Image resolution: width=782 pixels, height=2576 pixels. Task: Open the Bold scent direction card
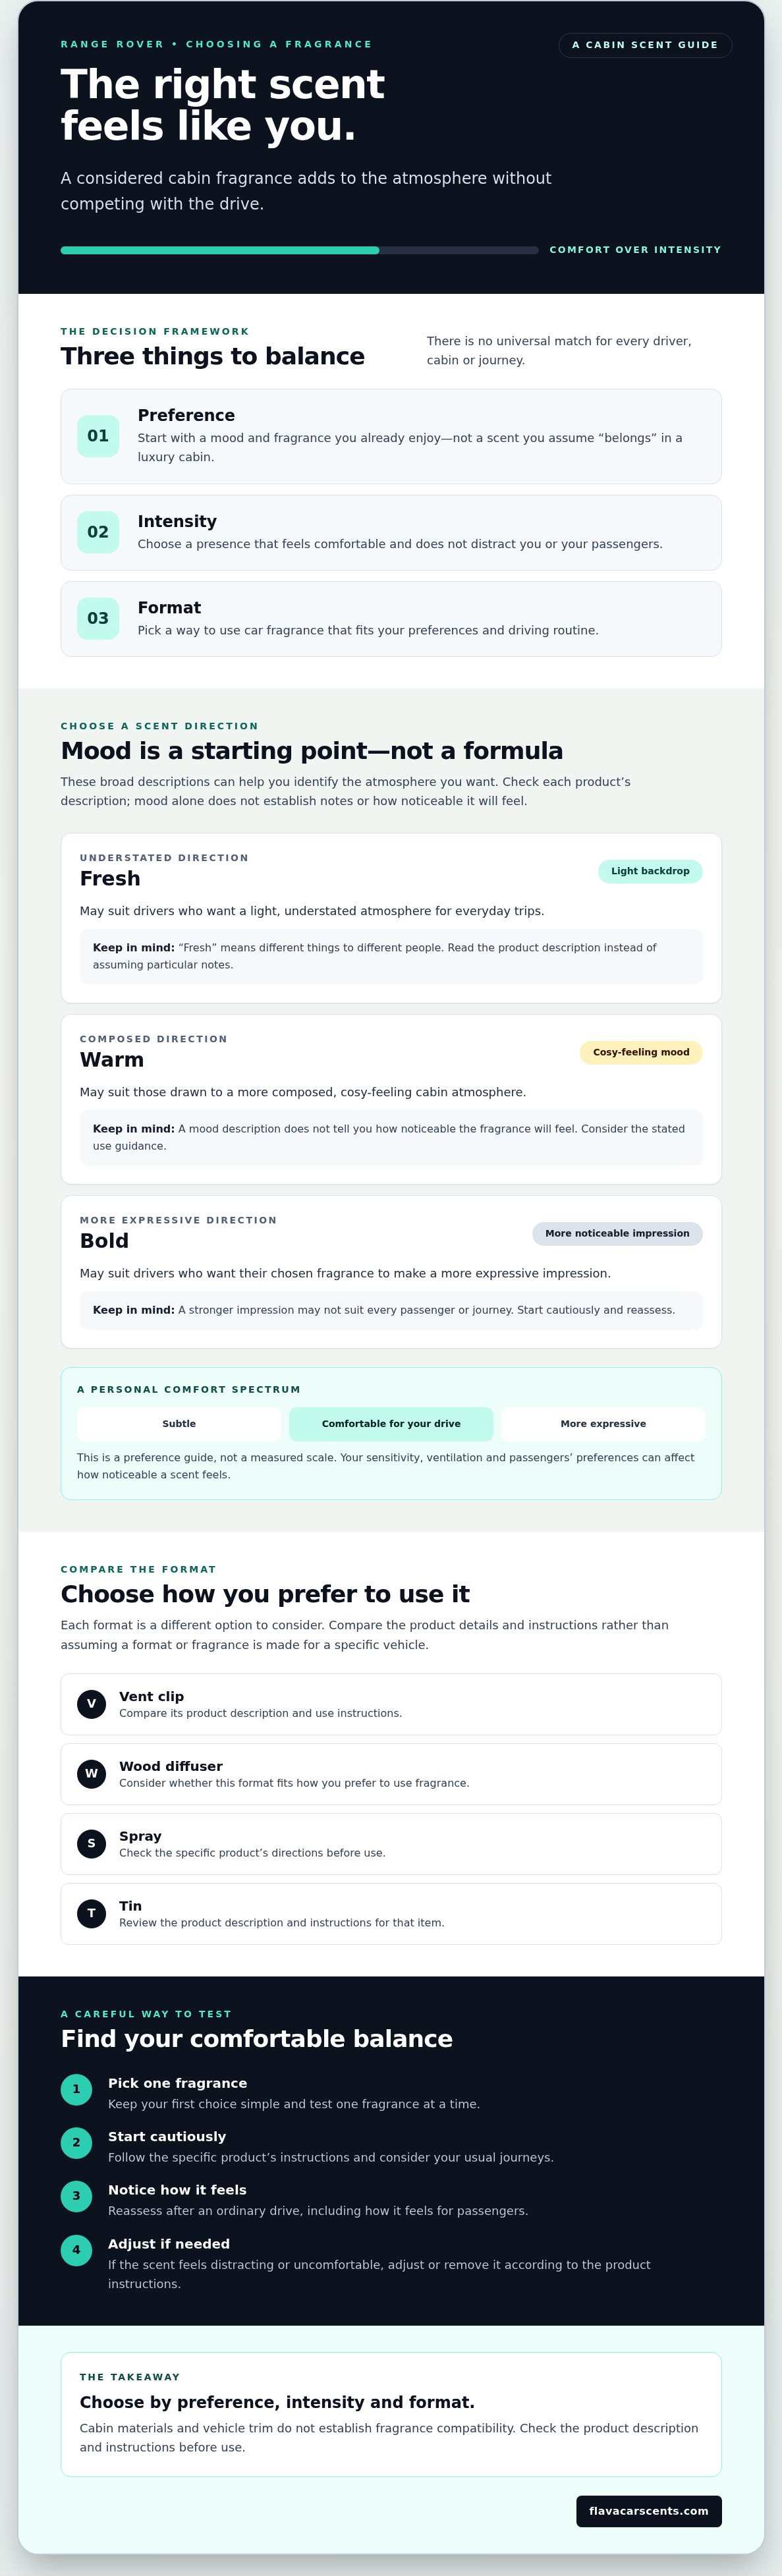click(x=391, y=1272)
